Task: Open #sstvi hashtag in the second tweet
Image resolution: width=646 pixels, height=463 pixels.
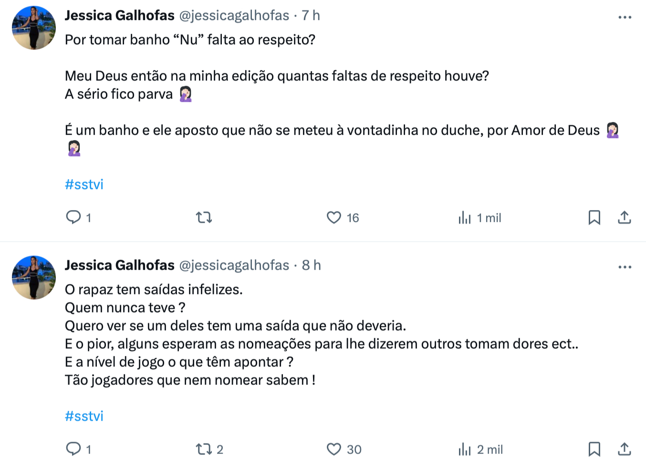Action: (x=84, y=416)
